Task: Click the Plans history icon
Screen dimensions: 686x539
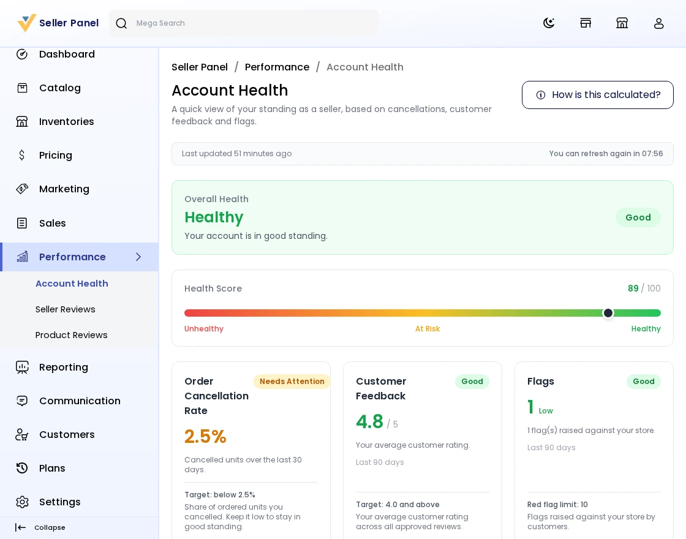Action: click(22, 468)
